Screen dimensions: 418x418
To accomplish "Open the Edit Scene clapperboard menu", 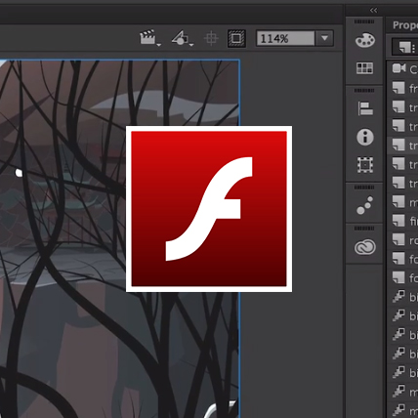I will coord(149,38).
